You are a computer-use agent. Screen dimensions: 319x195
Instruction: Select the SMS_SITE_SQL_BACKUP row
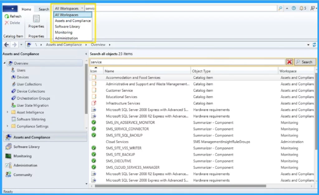(x=202, y=135)
